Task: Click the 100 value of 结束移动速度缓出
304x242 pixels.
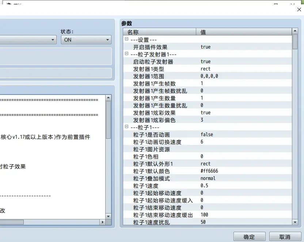Action: coord(204,215)
